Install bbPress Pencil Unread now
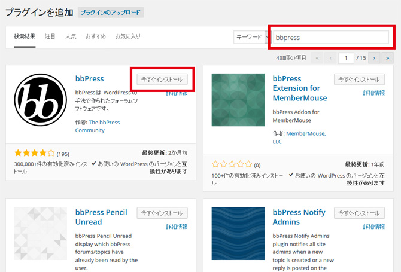Viewport: 401px width, 272px height. click(x=162, y=213)
